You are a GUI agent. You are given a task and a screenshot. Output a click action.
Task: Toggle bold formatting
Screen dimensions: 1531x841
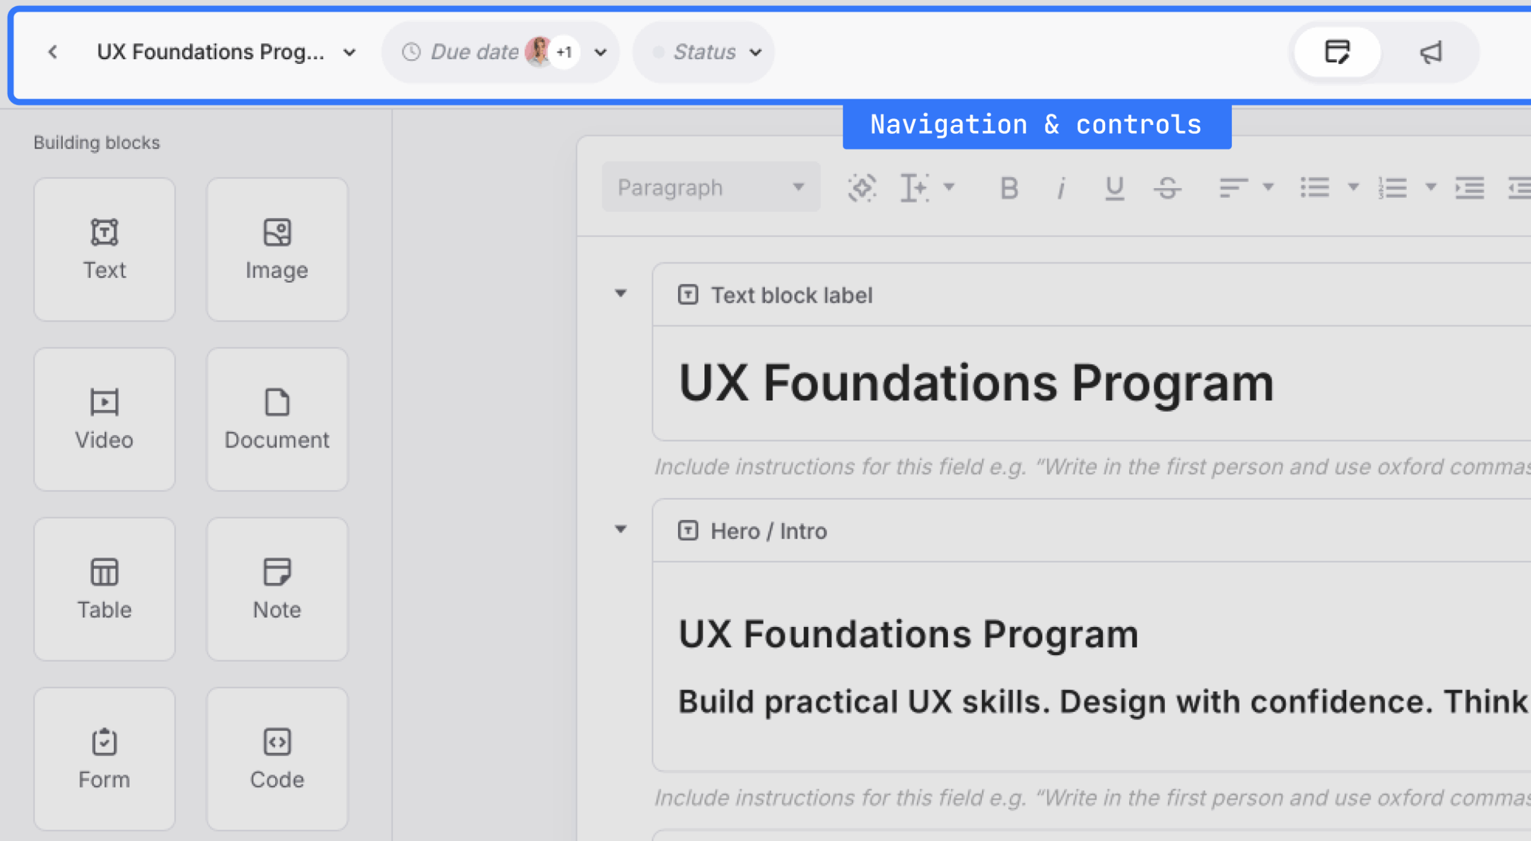click(1009, 187)
